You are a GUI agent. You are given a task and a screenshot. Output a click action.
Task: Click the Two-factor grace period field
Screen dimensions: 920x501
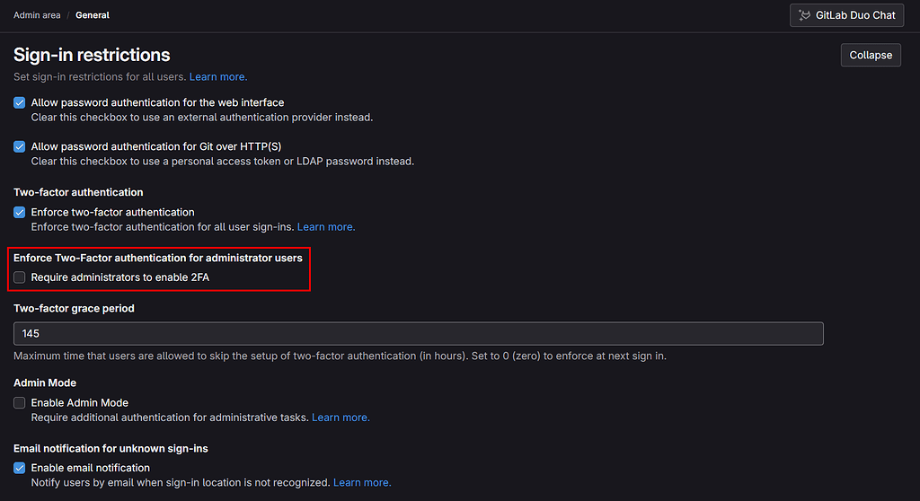[x=419, y=334]
